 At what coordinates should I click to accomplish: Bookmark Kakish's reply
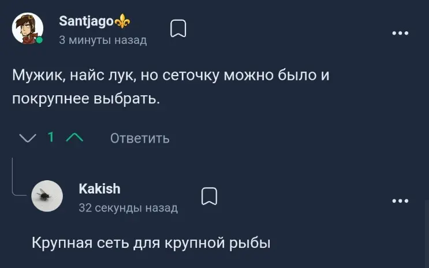click(x=210, y=196)
